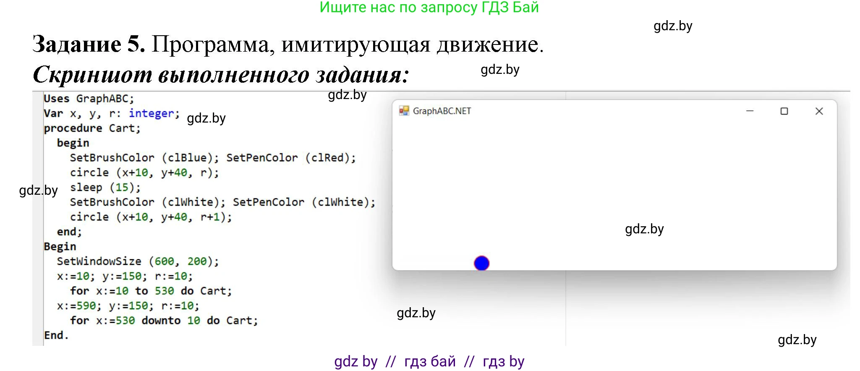Maximize the GraphABC.NET window
The width and height of the screenshot is (860, 371).
[784, 111]
